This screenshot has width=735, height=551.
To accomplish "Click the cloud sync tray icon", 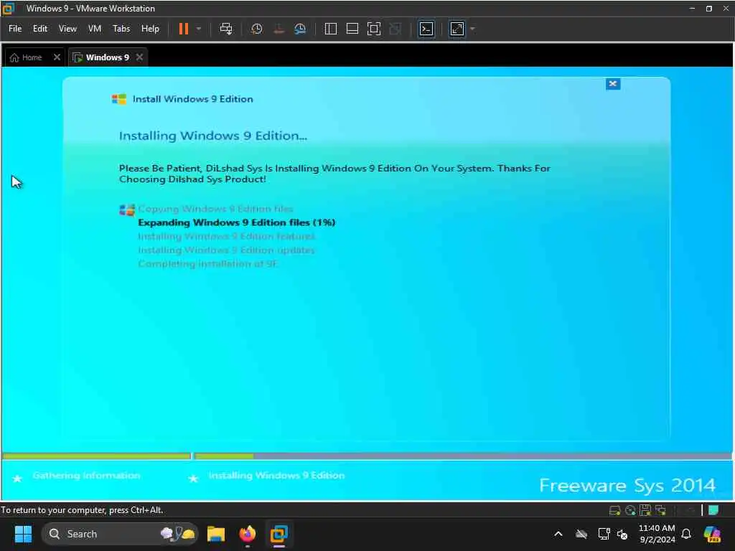I will tap(581, 534).
